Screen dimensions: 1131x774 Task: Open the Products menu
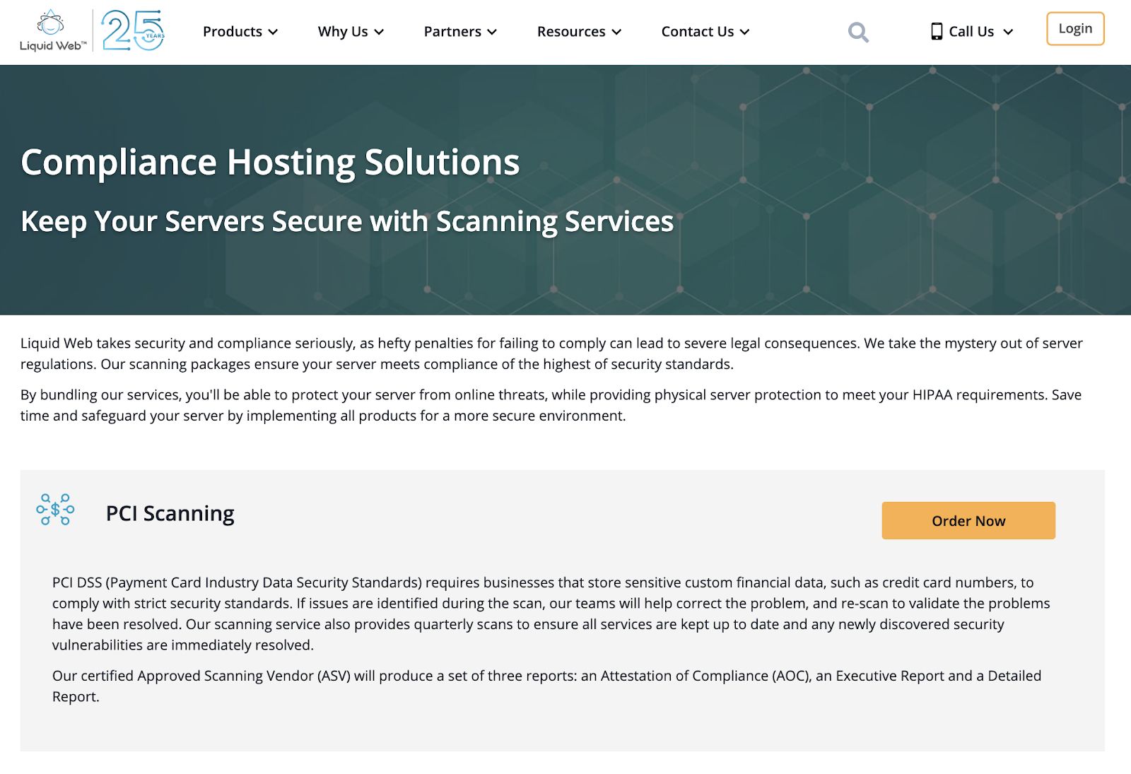coord(240,32)
